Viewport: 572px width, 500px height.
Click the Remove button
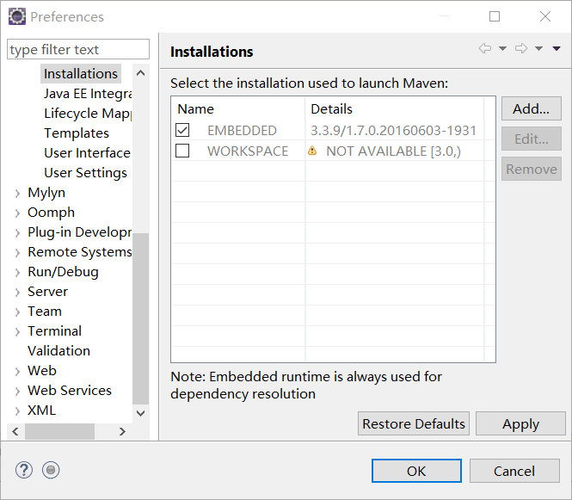click(x=532, y=169)
